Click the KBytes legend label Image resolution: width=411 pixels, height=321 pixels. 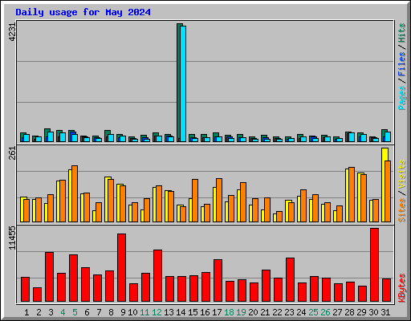[x=401, y=288]
